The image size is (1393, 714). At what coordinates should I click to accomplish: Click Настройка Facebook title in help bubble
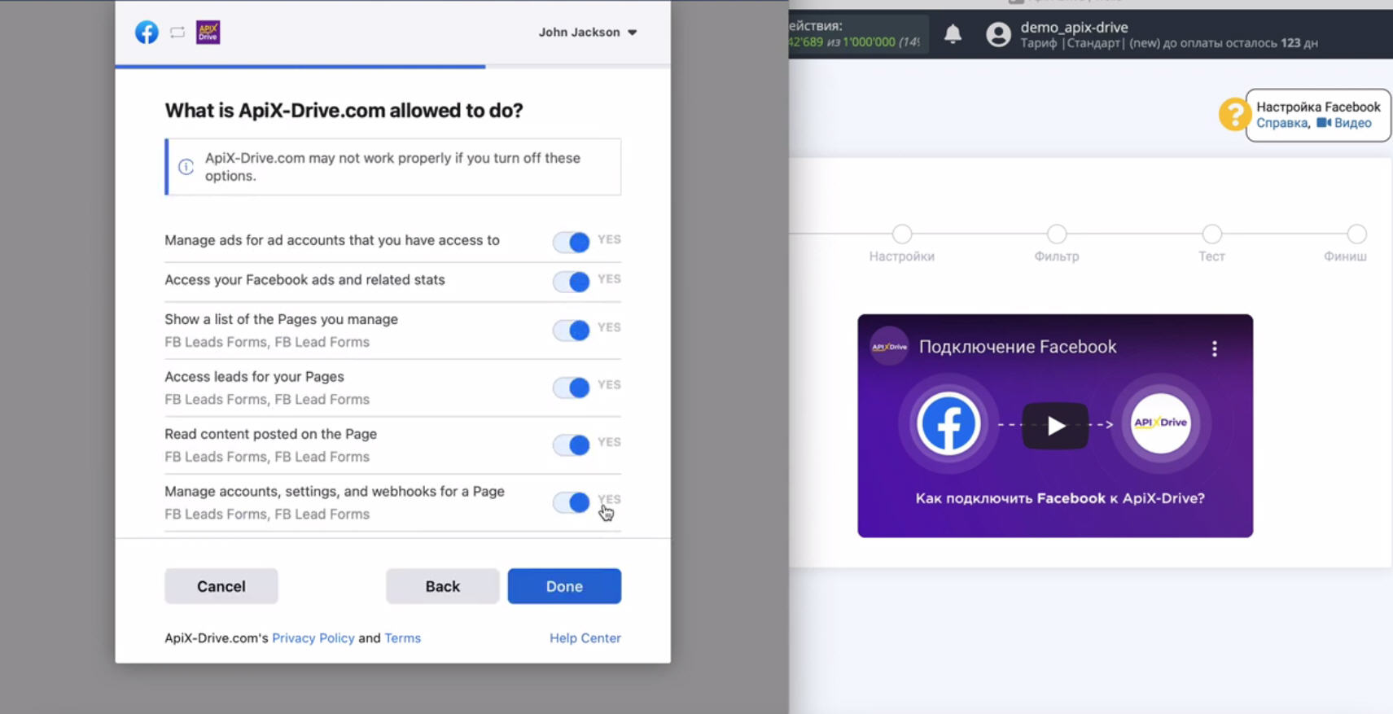1318,107
